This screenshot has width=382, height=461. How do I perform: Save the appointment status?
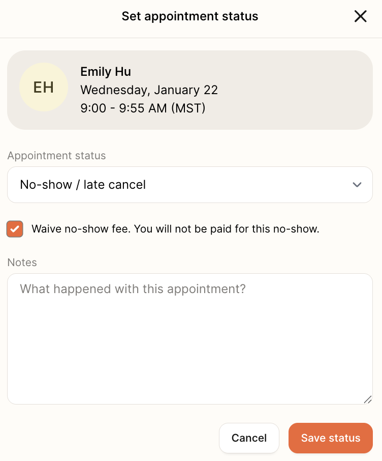click(x=331, y=438)
